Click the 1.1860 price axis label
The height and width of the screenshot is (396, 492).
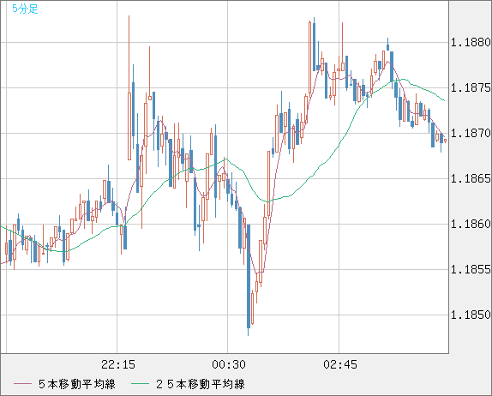471,224
